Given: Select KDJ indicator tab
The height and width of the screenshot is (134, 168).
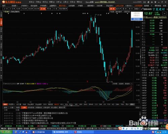Looking at the screenshot, I should 62,105.
